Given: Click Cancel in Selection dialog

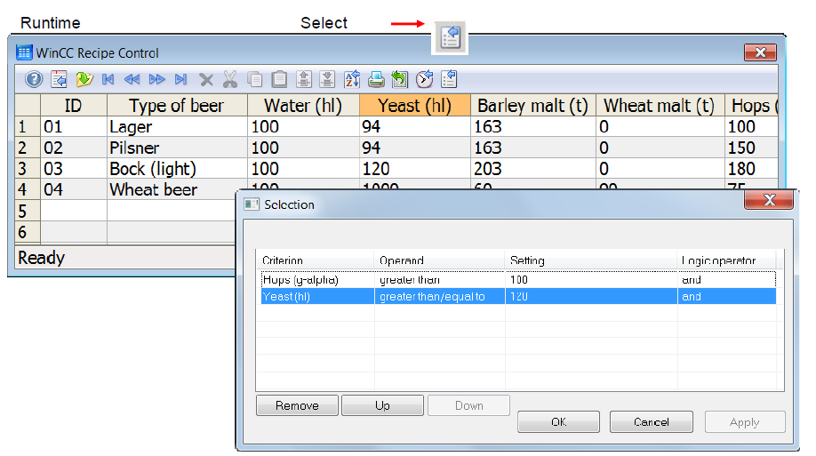Looking at the screenshot, I should click(651, 421).
